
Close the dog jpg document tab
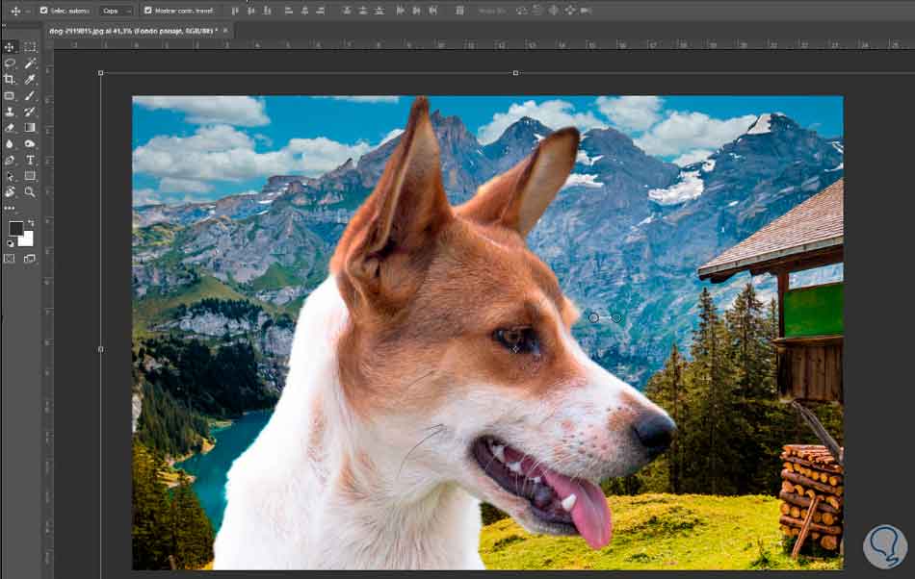pos(225,30)
